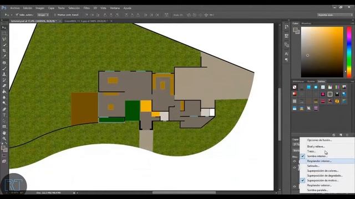Open the collapsed Character panel icon

point(286,54)
